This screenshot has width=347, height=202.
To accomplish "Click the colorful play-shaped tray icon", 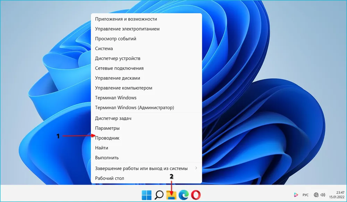I will tap(296, 195).
